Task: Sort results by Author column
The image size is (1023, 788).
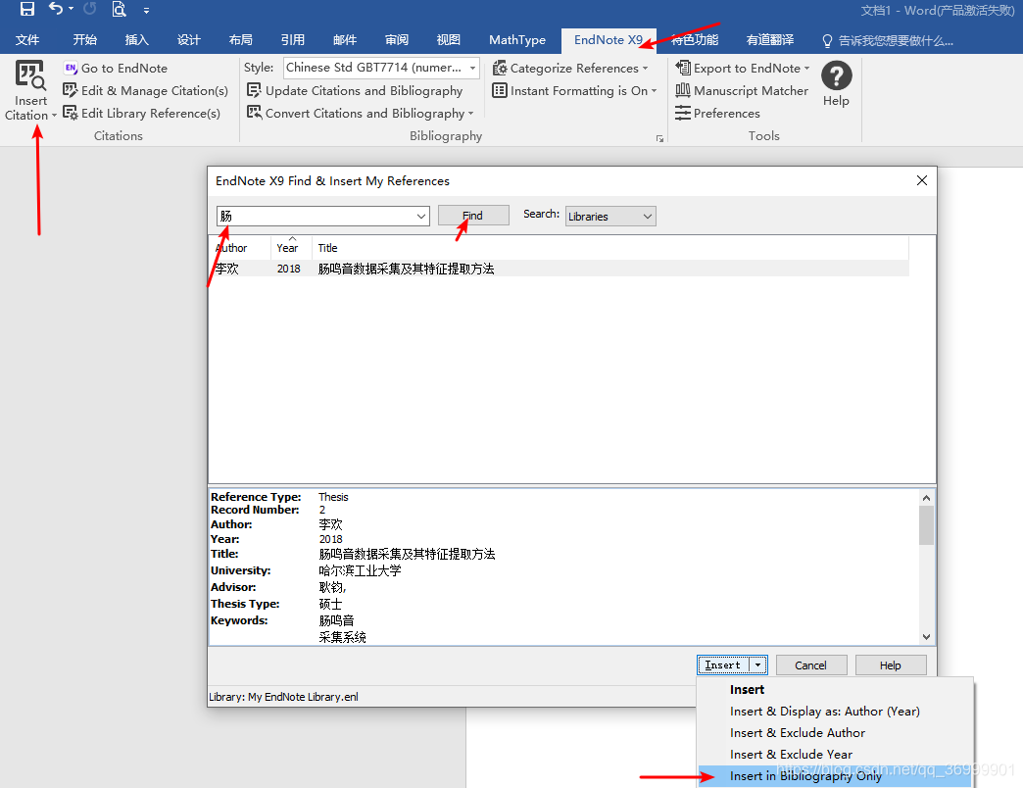Action: click(239, 248)
